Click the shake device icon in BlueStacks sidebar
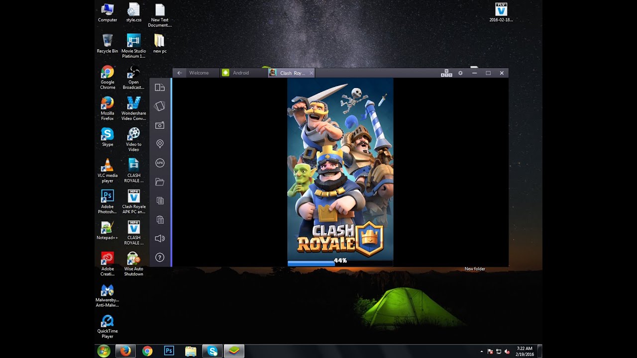Viewport: 637px width, 358px height. point(160,106)
